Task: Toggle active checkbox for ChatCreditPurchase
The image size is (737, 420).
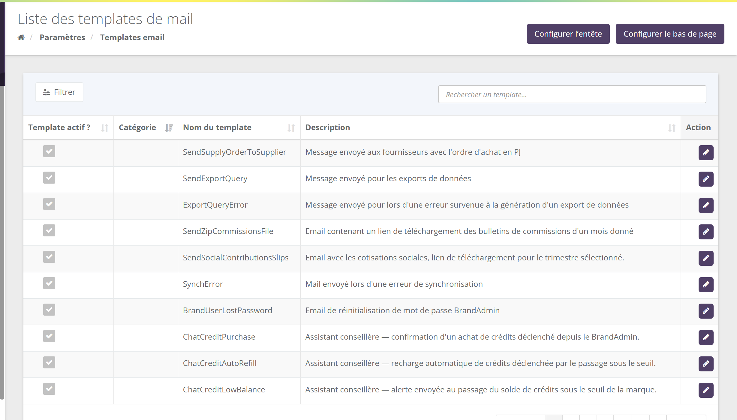Action: (x=49, y=336)
